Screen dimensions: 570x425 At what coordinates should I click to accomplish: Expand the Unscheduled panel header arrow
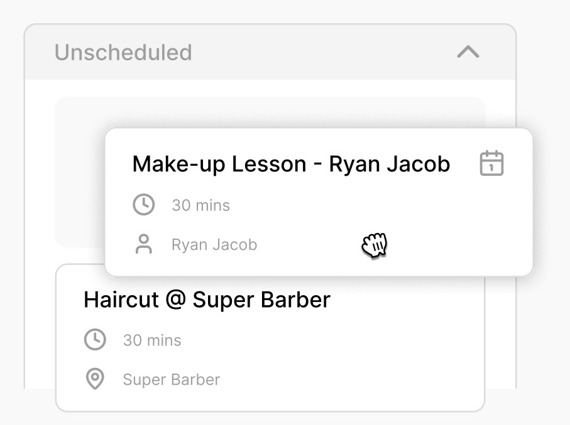coord(467,53)
